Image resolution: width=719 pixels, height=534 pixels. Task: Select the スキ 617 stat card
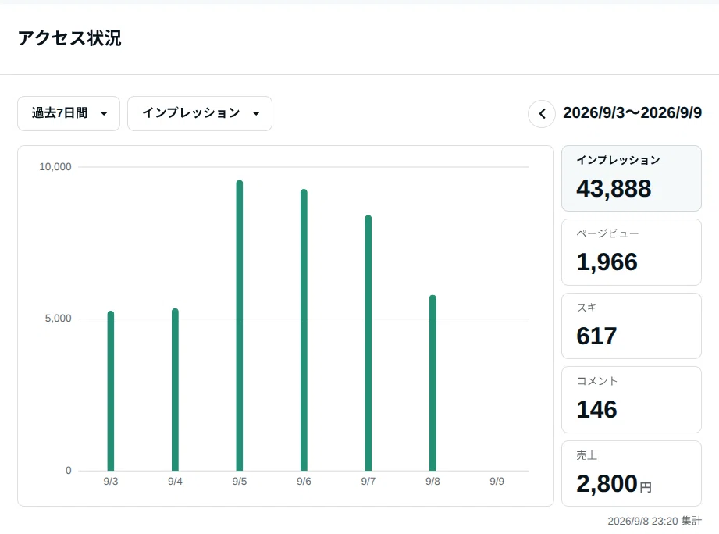[632, 326]
